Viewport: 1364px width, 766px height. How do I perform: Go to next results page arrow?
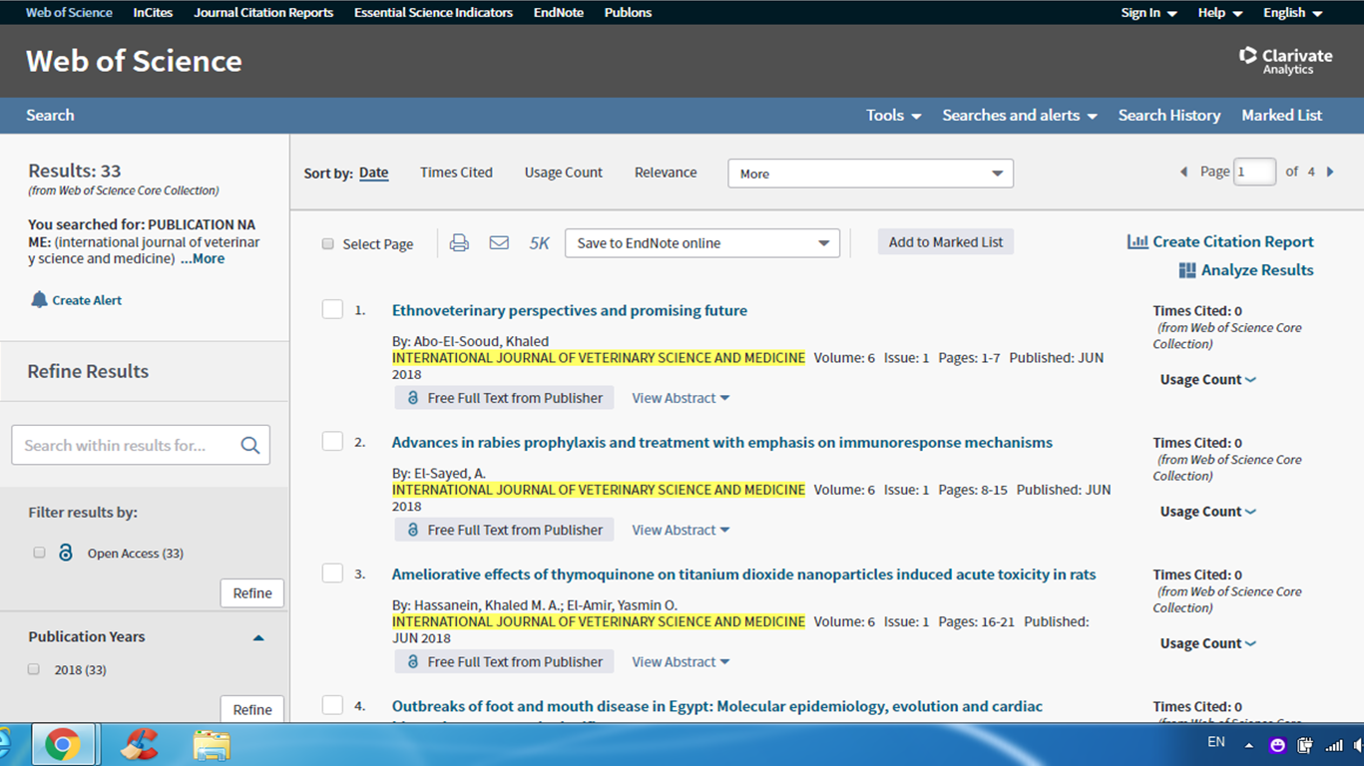coord(1330,172)
